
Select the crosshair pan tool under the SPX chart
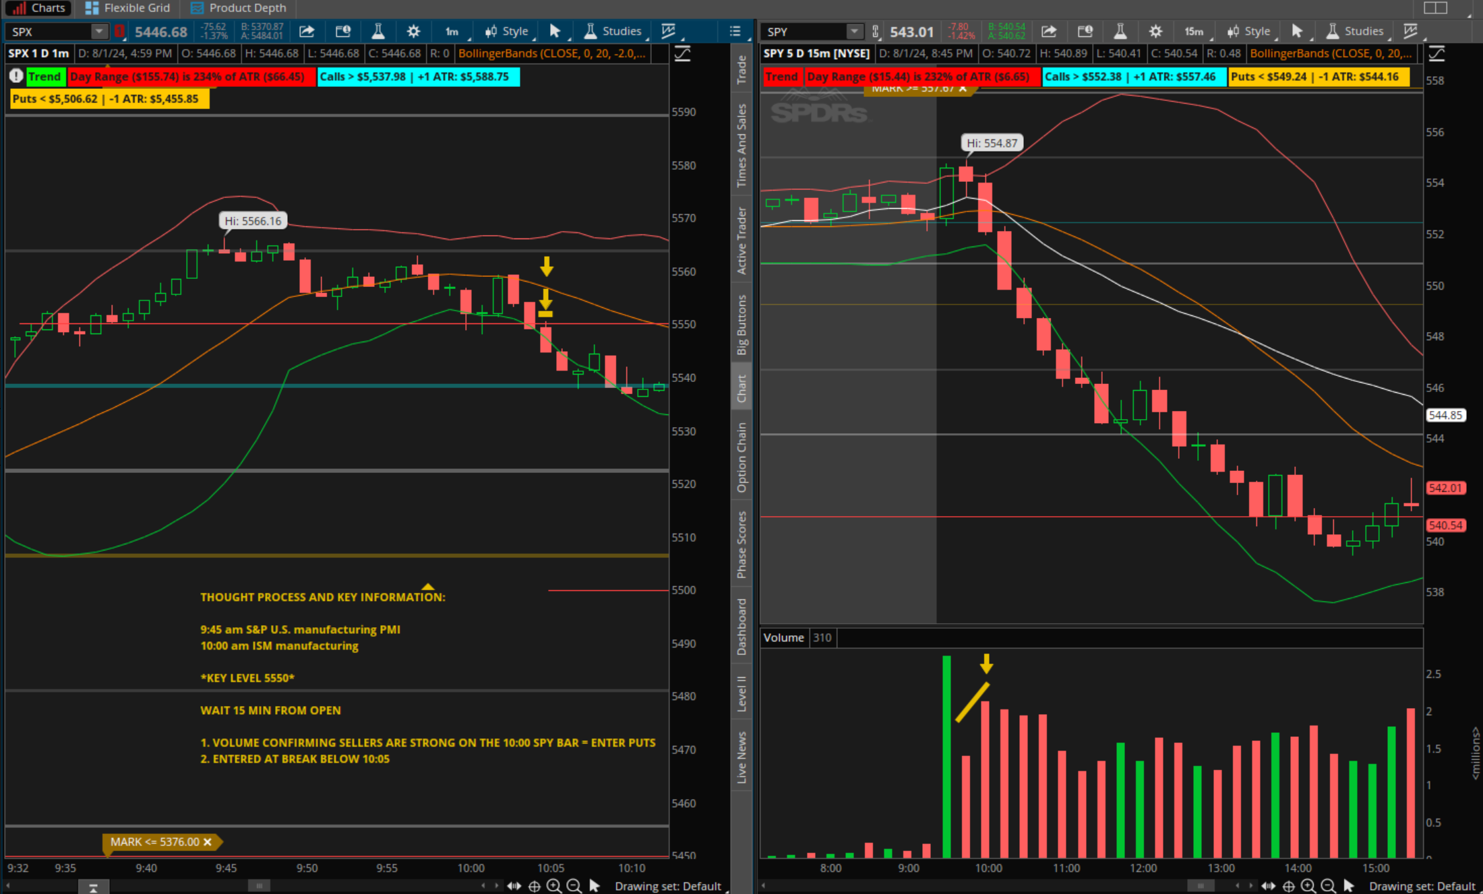tap(535, 886)
